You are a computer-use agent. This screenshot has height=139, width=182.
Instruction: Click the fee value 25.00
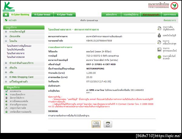pos(89,77)
